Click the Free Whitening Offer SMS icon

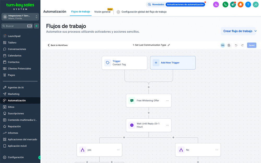point(132,101)
